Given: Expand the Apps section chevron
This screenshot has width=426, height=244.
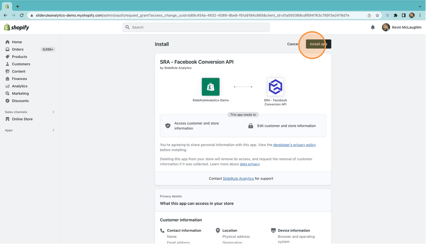Looking at the screenshot, I should [54, 130].
